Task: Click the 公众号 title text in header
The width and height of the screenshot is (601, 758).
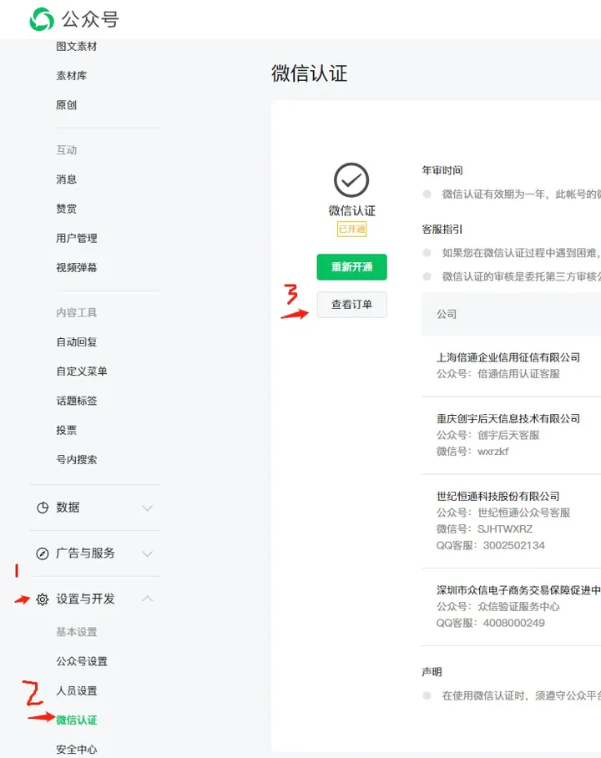Action: (90, 19)
